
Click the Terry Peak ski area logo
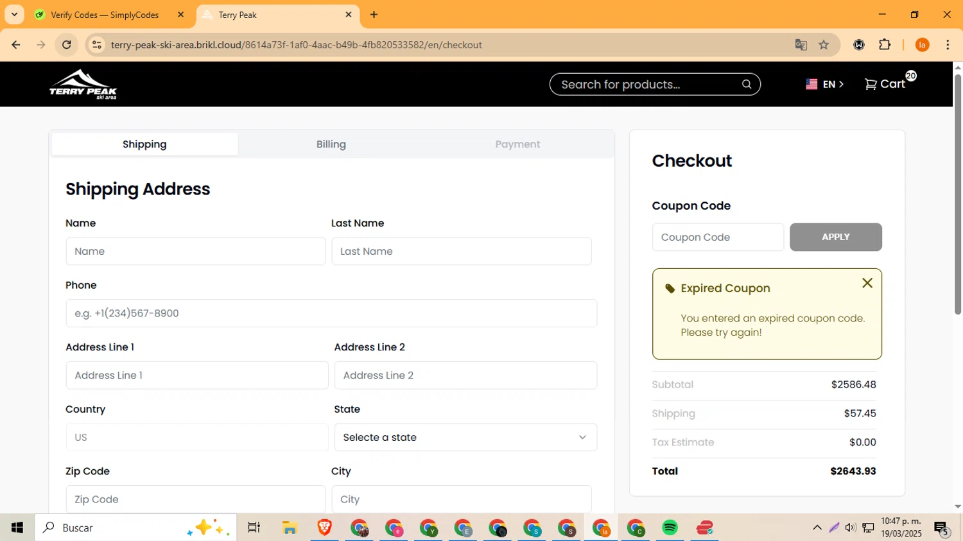click(83, 84)
